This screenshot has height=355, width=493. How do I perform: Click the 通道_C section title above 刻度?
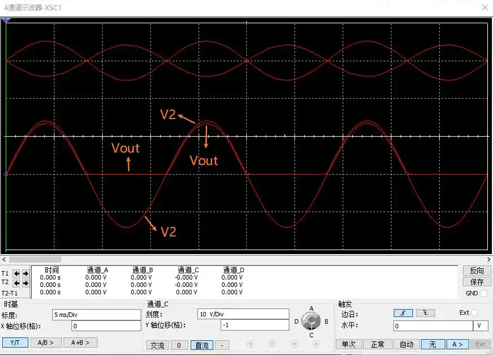click(x=158, y=304)
